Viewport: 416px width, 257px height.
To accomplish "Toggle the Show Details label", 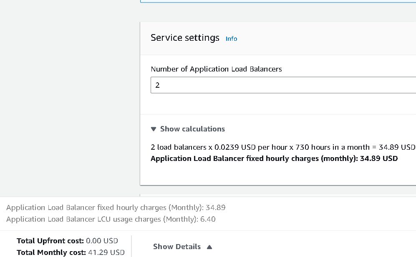I will click(177, 247).
